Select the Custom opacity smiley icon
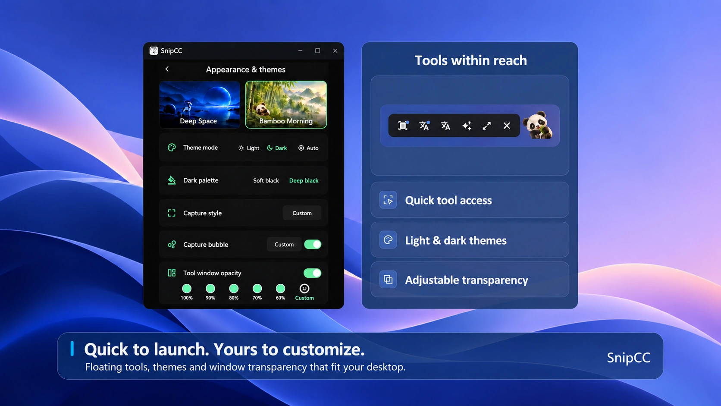This screenshot has width=721, height=406. (x=304, y=289)
